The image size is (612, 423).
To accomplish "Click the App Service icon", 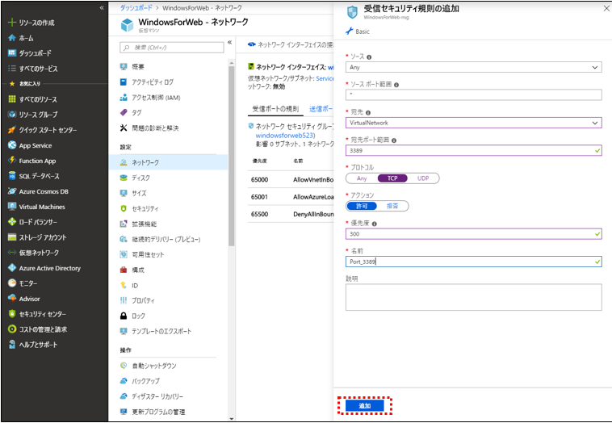I will point(12,145).
